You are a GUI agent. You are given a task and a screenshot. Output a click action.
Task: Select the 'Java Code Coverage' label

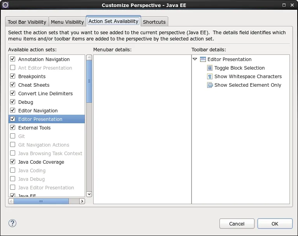pos(41,162)
